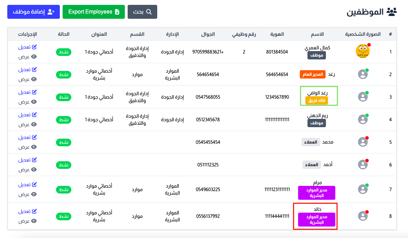Image resolution: width=408 pixels, height=238 pixels.
Task: Click the edit icon in مرام's row
Action: coord(34,185)
